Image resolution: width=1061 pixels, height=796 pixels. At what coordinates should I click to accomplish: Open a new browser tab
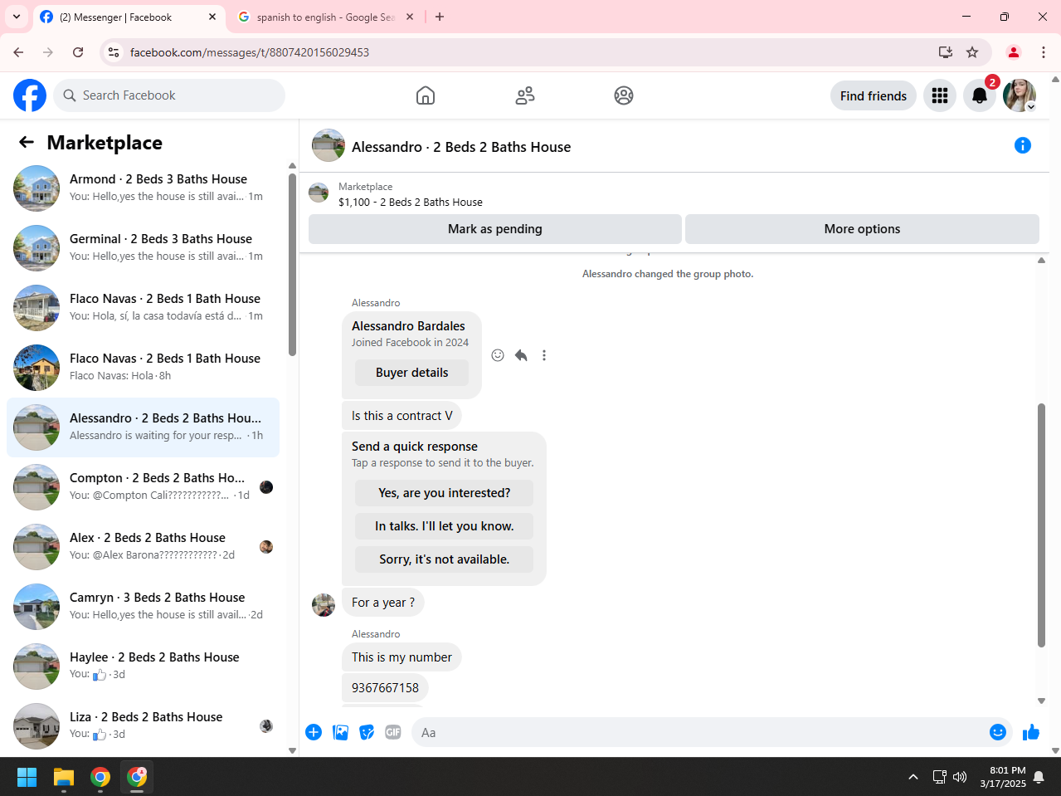(440, 17)
